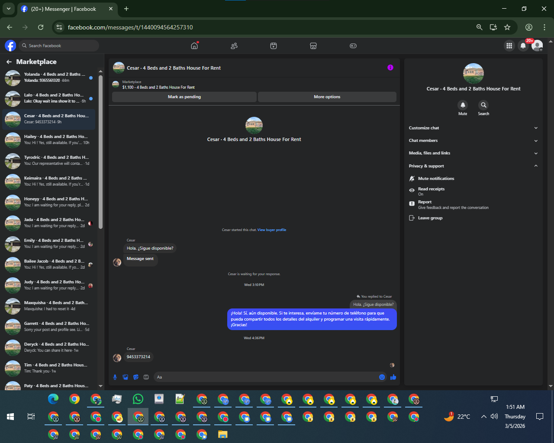Open Honeyy conversation in chat list

[49, 202]
